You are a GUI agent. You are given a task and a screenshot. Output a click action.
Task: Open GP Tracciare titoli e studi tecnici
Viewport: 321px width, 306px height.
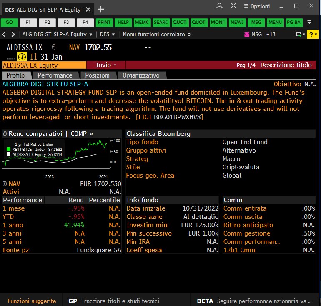pos(114,301)
